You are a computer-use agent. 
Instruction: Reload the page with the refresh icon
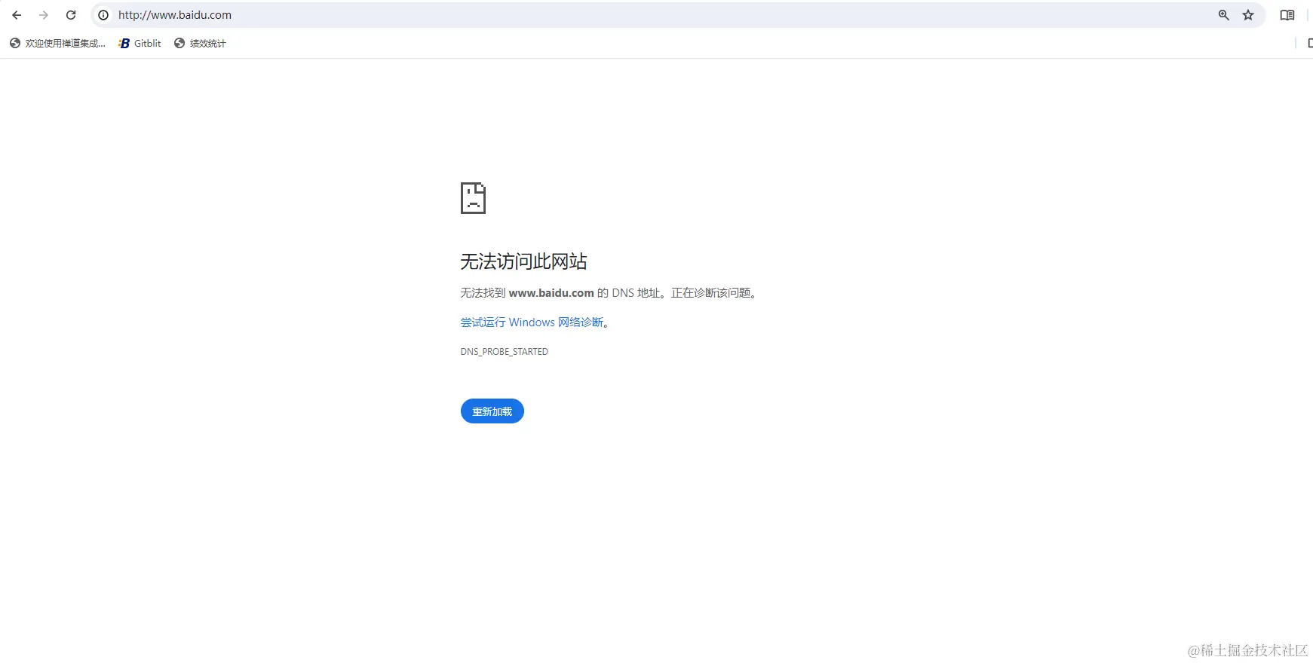(71, 15)
